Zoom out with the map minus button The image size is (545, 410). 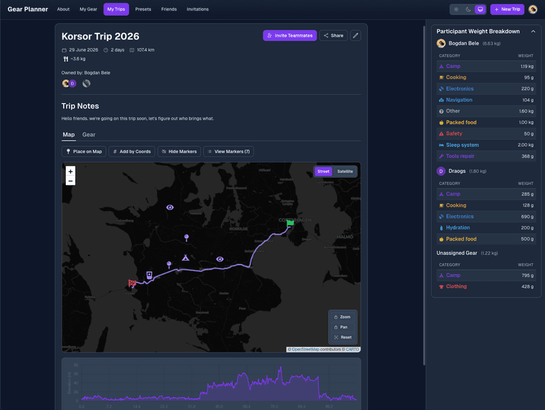[x=70, y=180]
